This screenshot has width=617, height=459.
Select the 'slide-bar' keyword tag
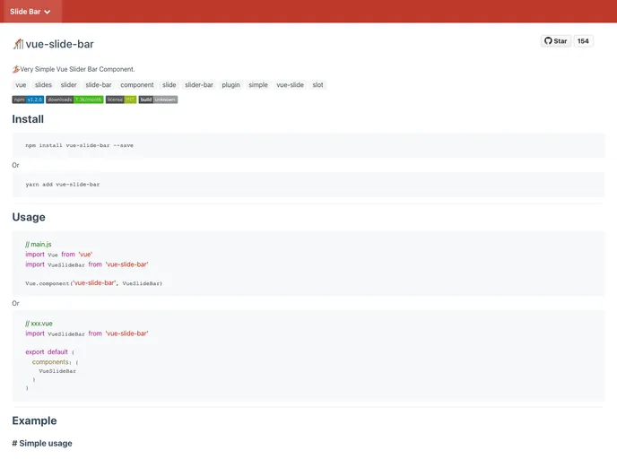click(99, 85)
